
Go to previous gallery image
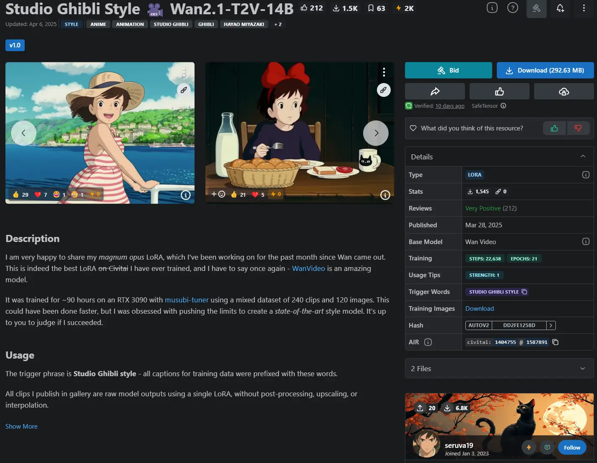(23, 133)
